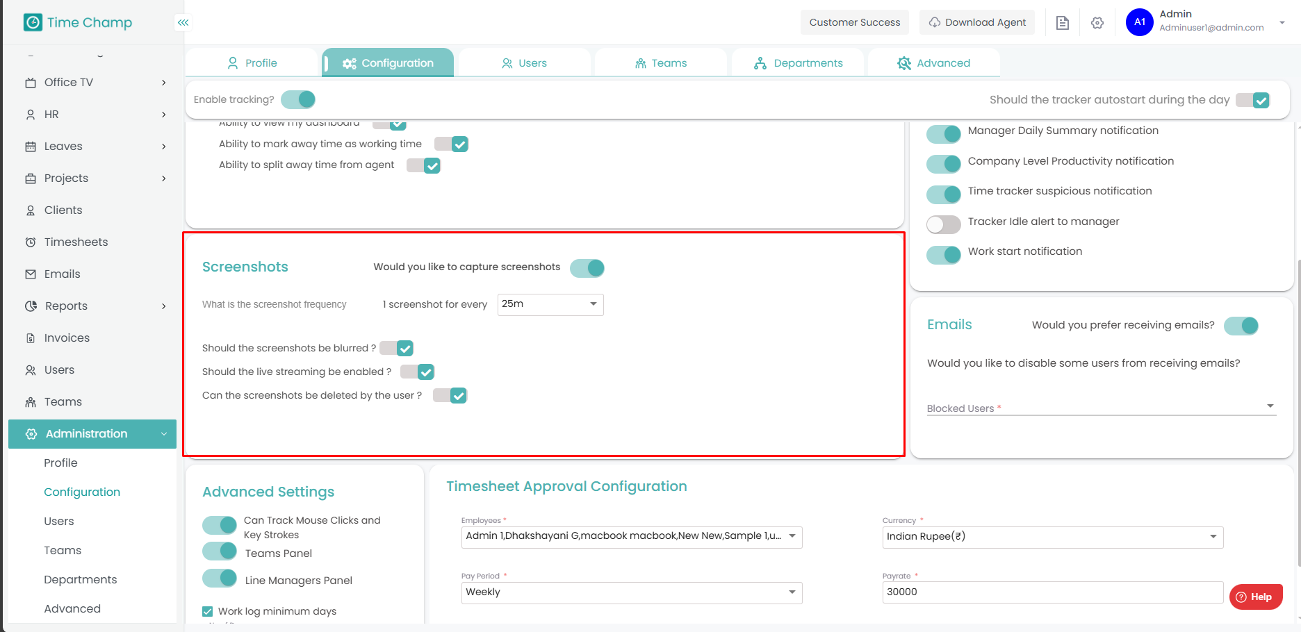Open the Admin account dropdown arrow

[x=1282, y=23]
